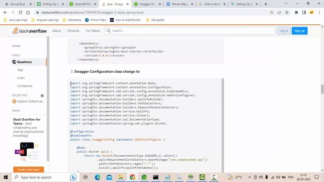Click the page vertical scrollbar thumb
The image size is (324, 182).
click(x=322, y=89)
